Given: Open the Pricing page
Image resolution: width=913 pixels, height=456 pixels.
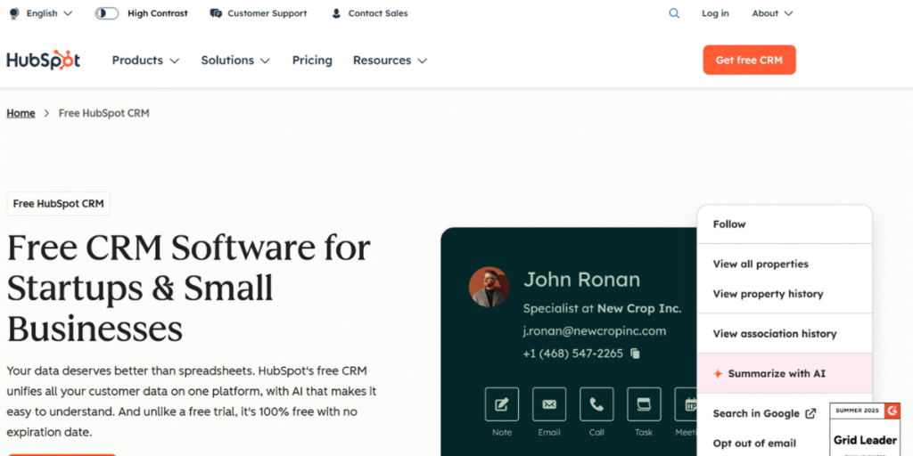Looking at the screenshot, I should point(312,61).
